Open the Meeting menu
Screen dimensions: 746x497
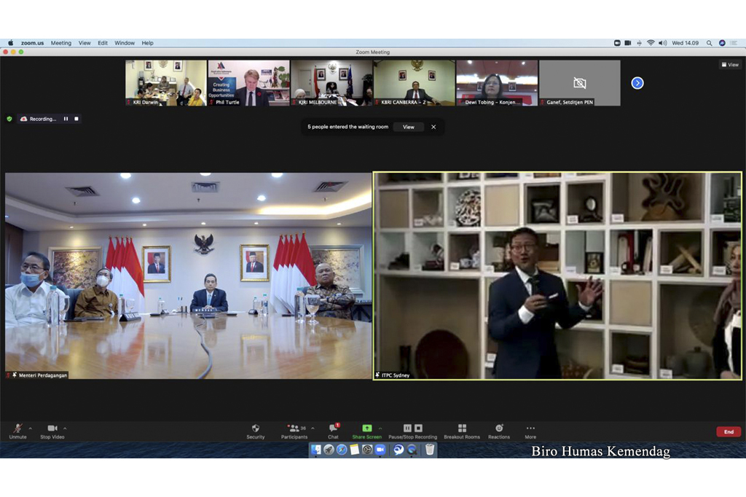tap(61, 43)
